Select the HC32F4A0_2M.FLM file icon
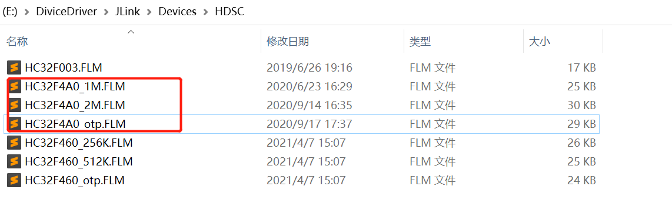 (15, 105)
